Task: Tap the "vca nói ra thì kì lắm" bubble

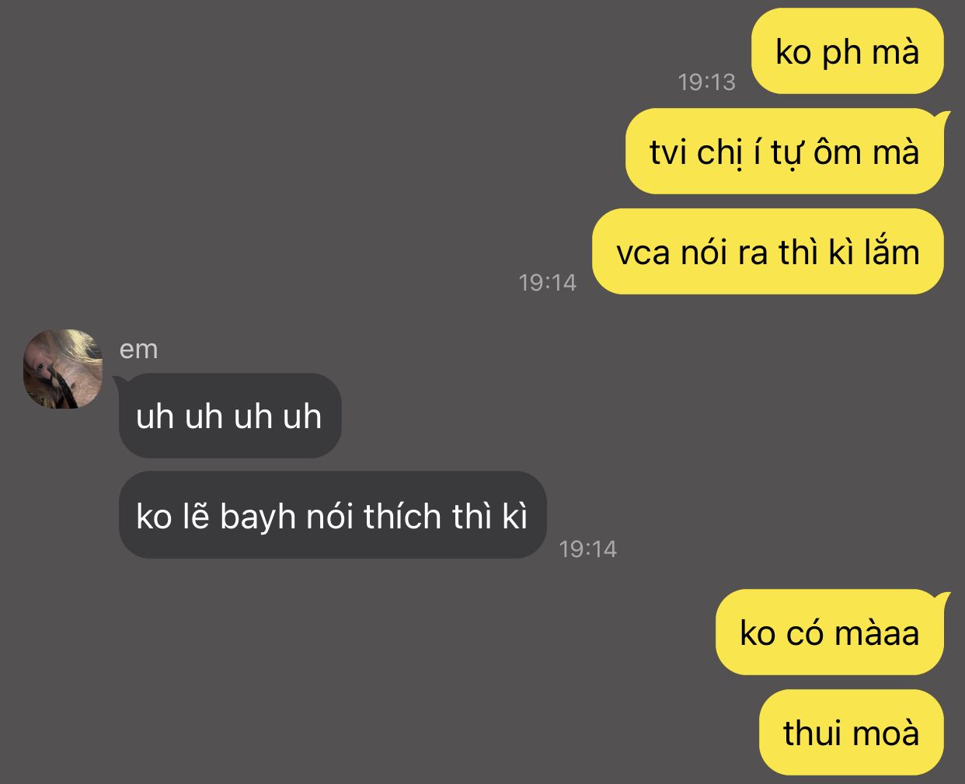Action: click(768, 251)
